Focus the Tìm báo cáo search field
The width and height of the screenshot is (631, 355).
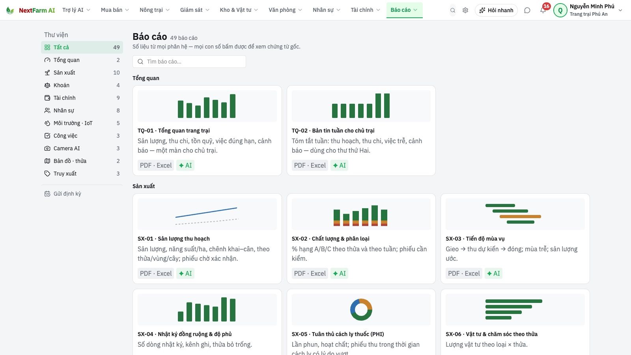[x=189, y=62]
